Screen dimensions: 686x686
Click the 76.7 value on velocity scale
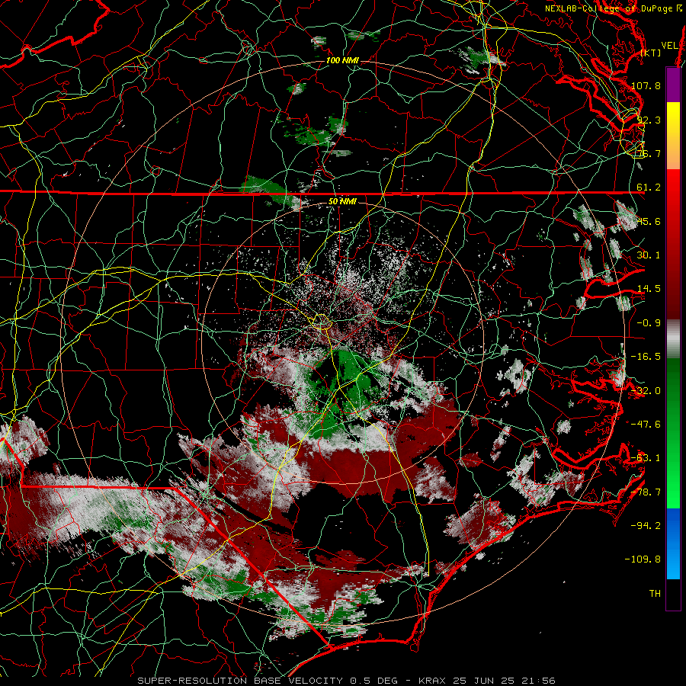tap(649, 153)
